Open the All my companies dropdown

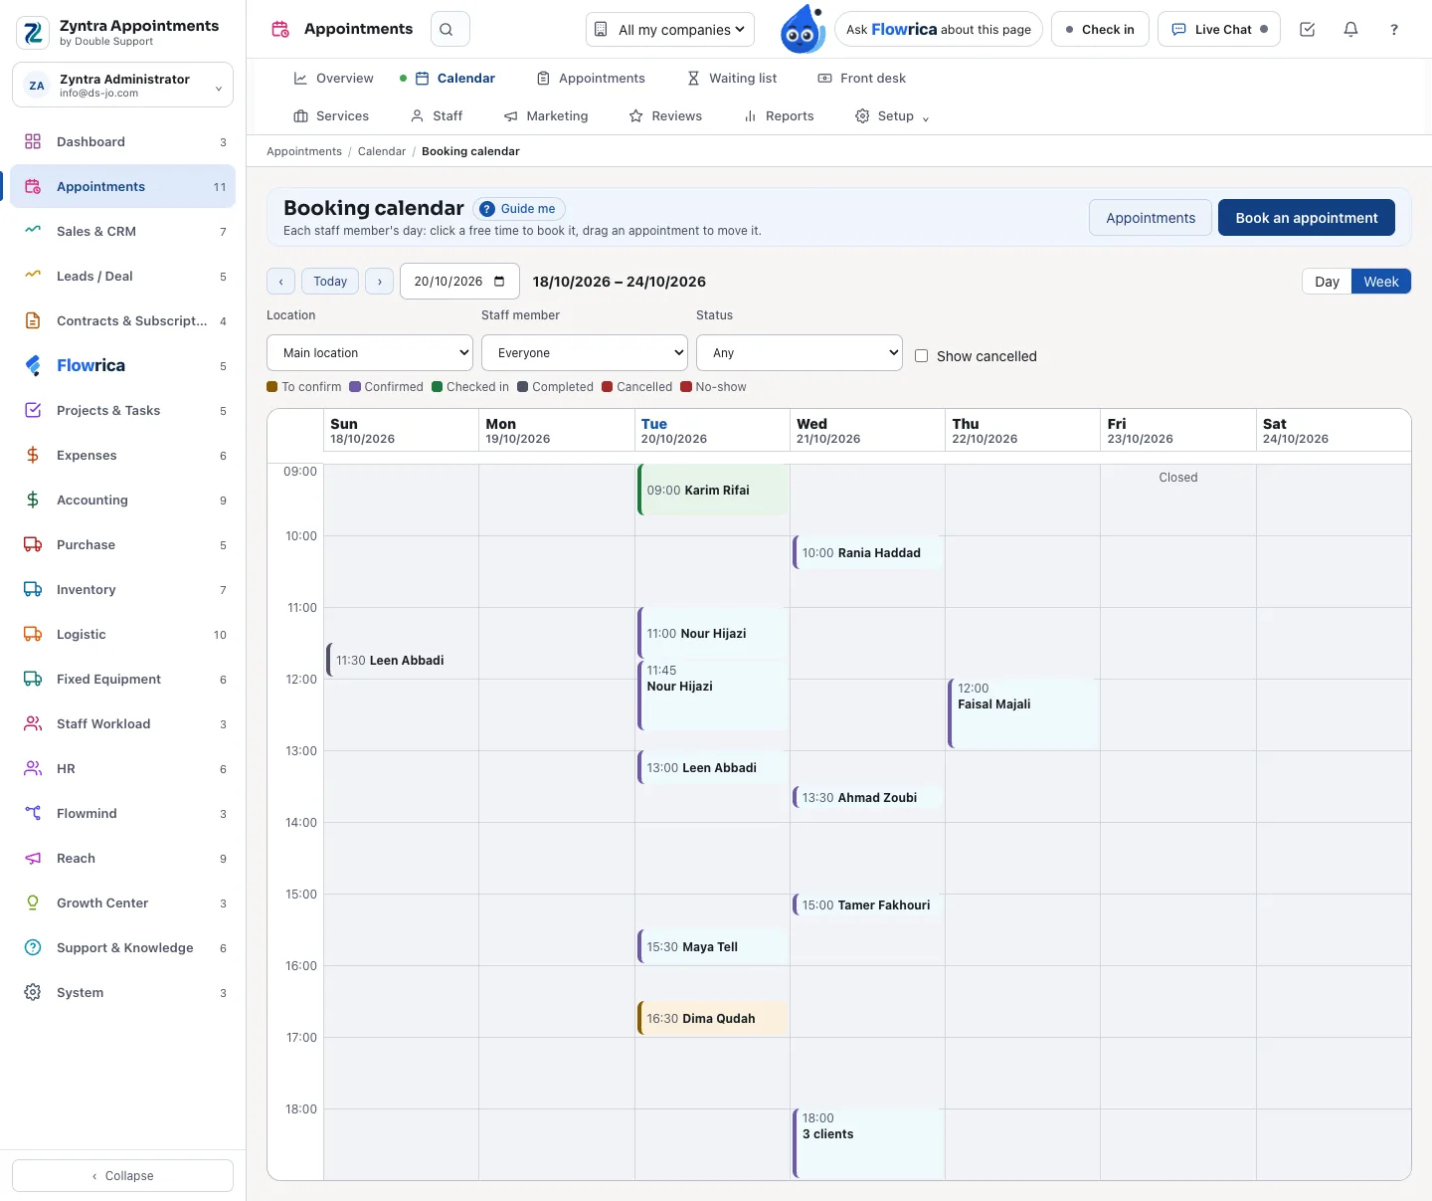(670, 30)
